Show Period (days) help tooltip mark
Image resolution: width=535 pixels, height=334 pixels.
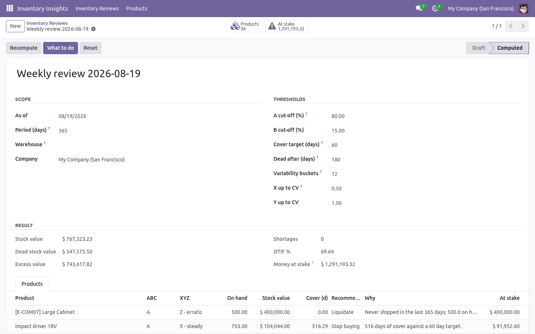pyautogui.click(x=49, y=128)
